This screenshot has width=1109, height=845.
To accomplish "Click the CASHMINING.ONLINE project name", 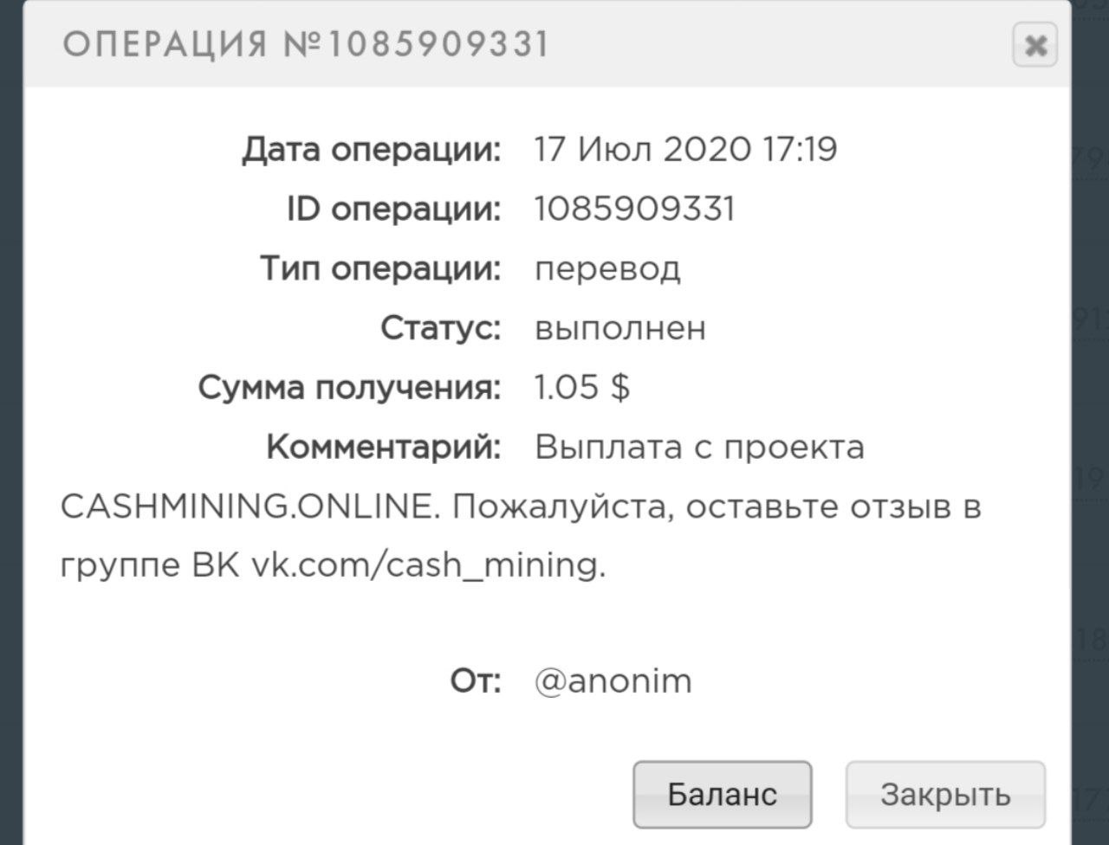I will tap(246, 506).
